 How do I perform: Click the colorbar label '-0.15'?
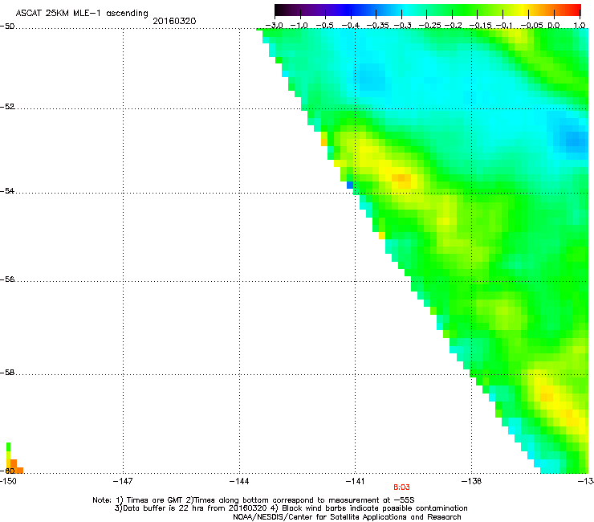[x=480, y=26]
